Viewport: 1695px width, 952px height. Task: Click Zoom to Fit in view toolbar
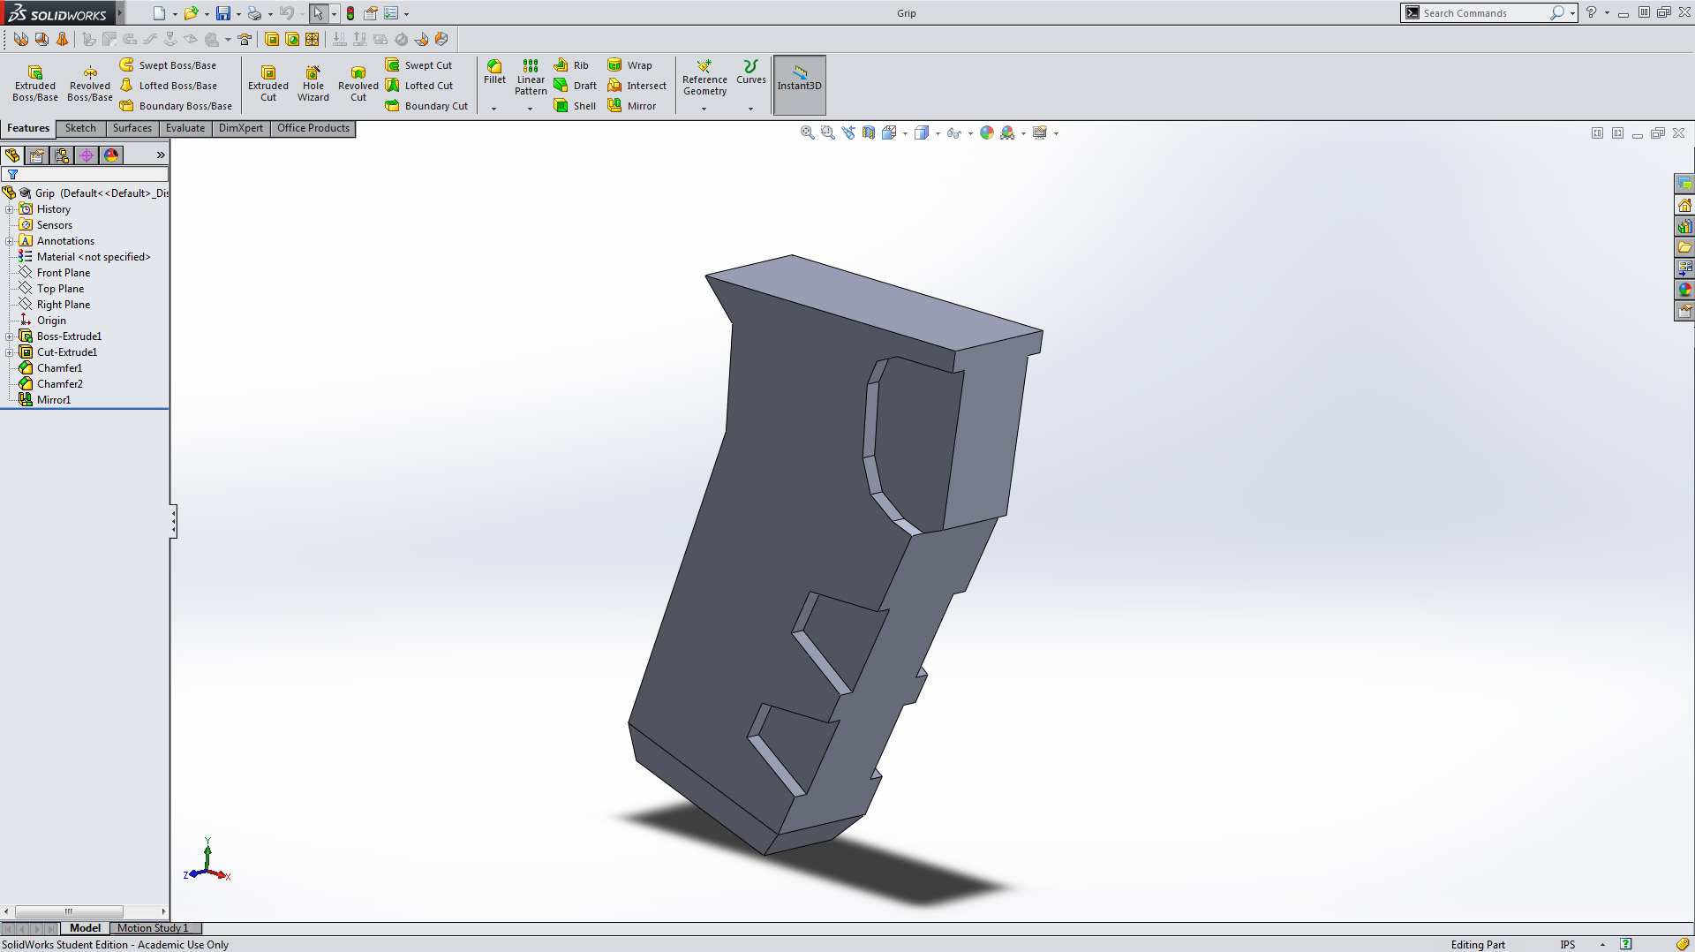(807, 132)
